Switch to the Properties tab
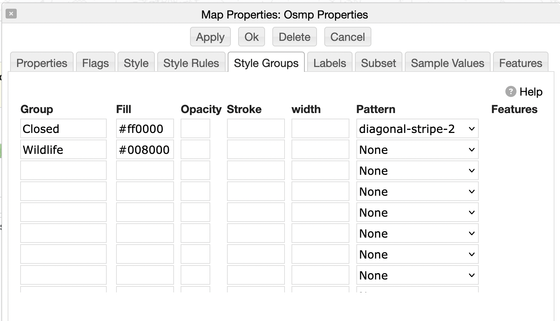The image size is (560, 321). (x=42, y=63)
